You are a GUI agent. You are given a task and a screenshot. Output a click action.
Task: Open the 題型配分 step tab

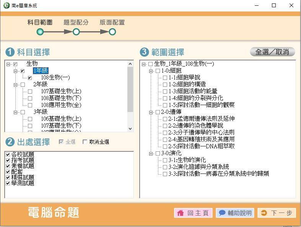[76, 22]
